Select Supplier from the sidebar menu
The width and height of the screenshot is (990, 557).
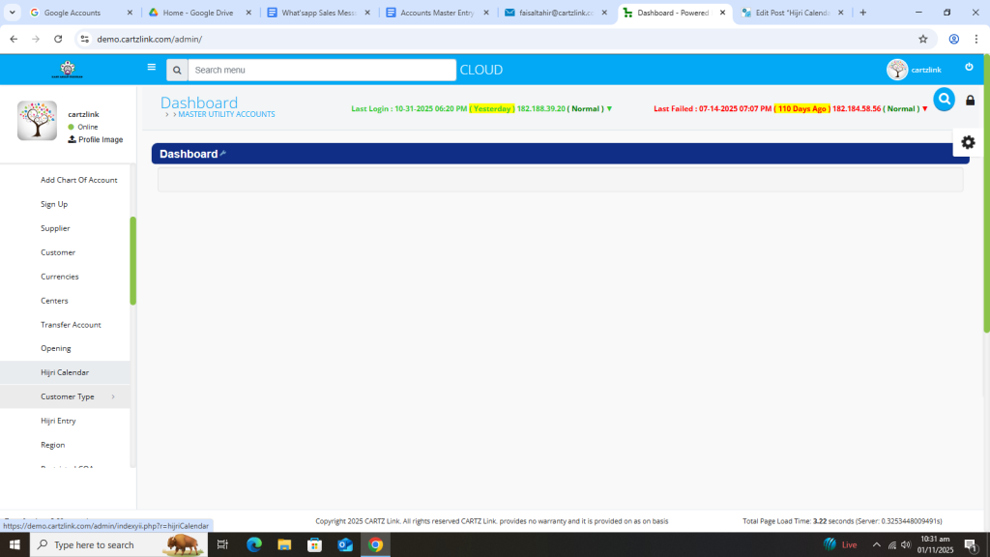tap(55, 228)
